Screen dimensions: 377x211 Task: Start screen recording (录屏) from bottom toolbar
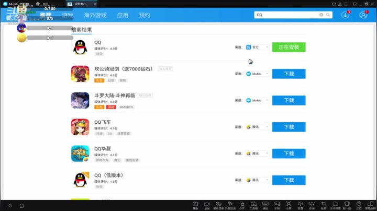tap(207, 205)
